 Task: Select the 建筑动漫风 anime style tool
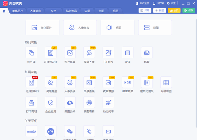pos(147,82)
